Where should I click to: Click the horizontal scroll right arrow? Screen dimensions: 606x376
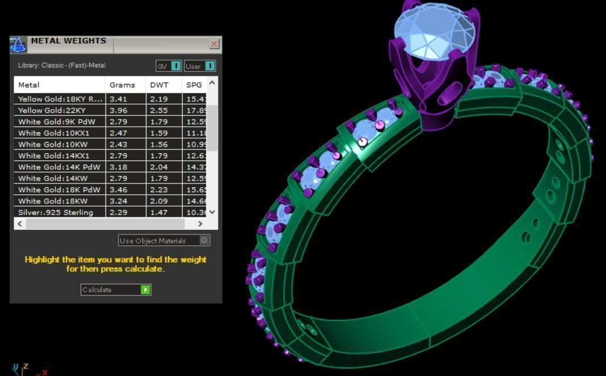(x=200, y=224)
